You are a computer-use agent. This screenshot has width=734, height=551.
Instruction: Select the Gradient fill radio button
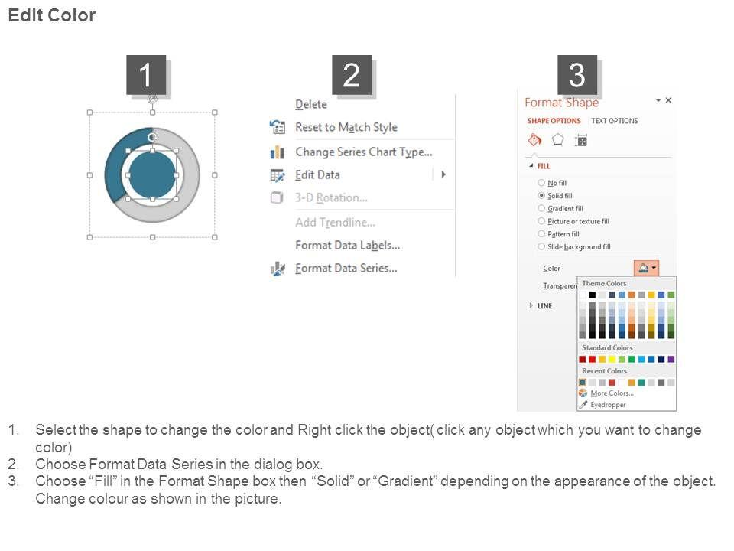tap(541, 208)
